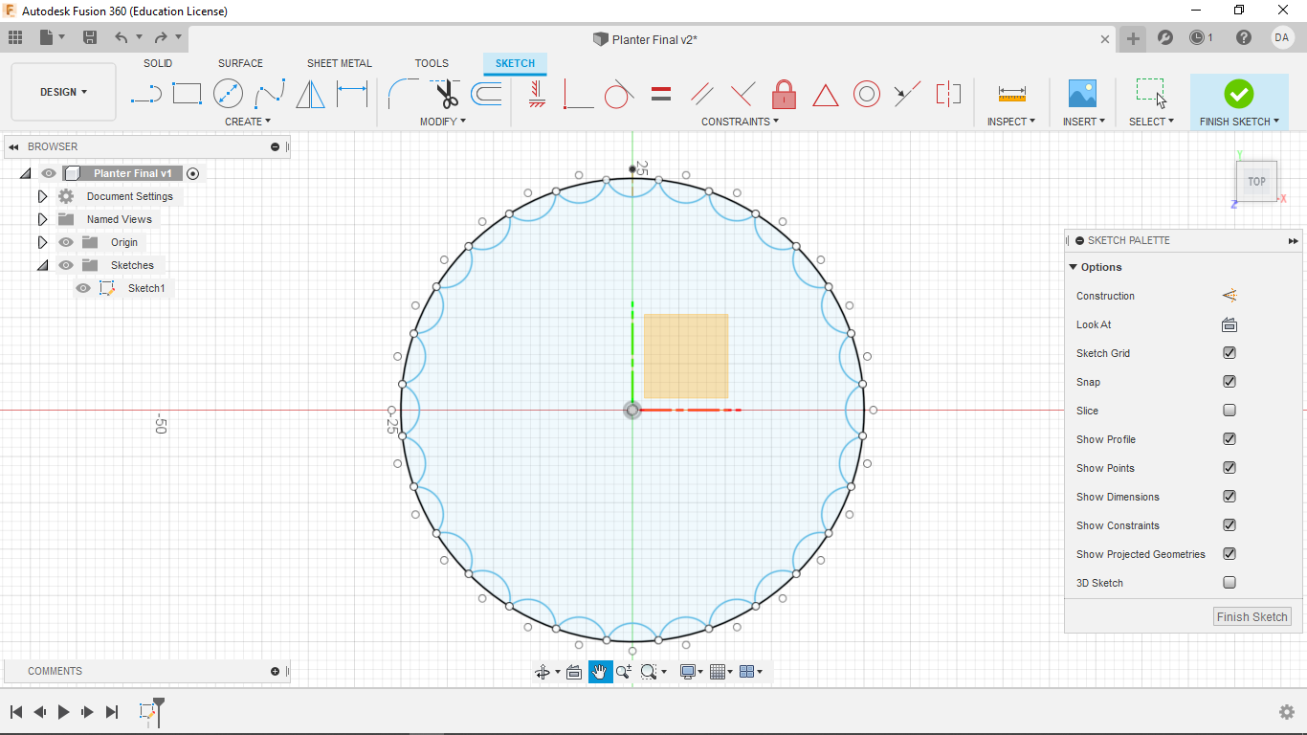The height and width of the screenshot is (735, 1307).
Task: Open the INSERT dropdown menu
Action: (x=1084, y=122)
